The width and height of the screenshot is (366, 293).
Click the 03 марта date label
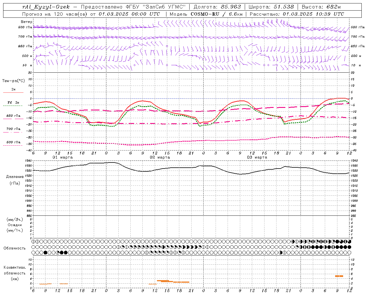(x=257, y=157)
